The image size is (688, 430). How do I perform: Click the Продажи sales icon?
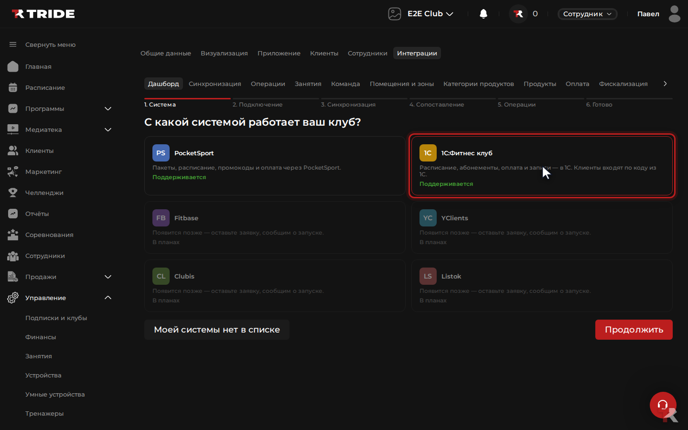(13, 277)
